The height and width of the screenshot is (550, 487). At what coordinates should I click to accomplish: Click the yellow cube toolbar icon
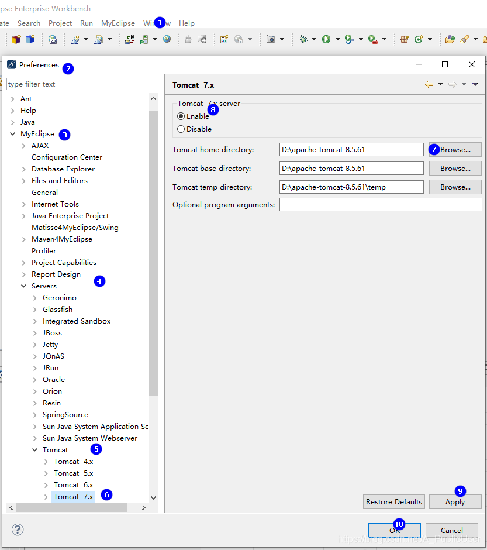pos(16,39)
